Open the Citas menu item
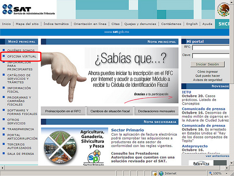 tap(116, 24)
